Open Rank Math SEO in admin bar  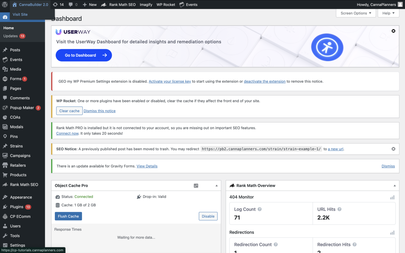118,4
